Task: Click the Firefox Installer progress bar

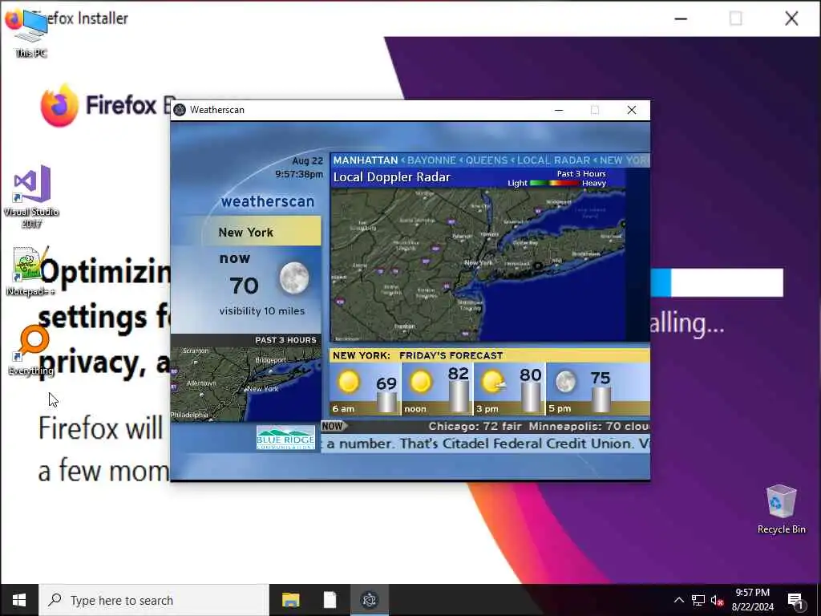Action: click(x=717, y=282)
